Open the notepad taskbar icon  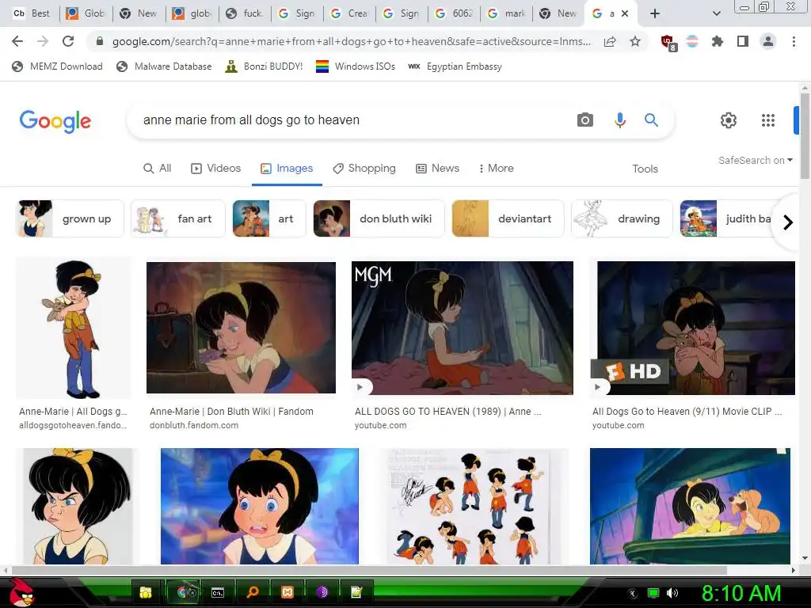pos(356,592)
